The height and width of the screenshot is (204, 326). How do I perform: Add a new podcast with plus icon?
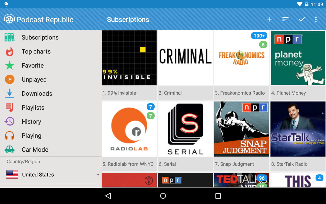[269, 19]
